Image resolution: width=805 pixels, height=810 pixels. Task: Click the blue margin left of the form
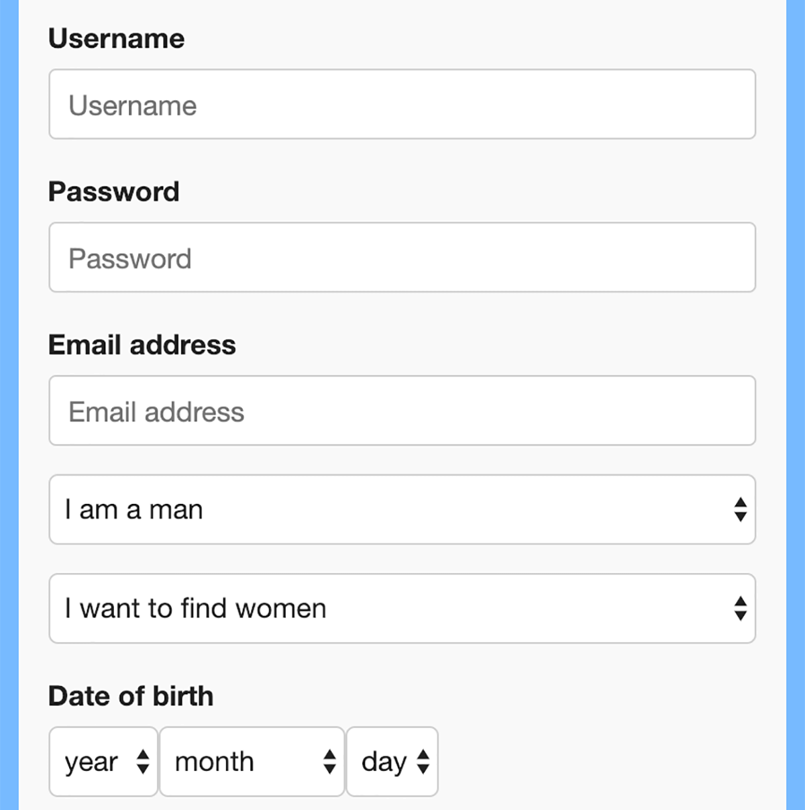coord(9,403)
